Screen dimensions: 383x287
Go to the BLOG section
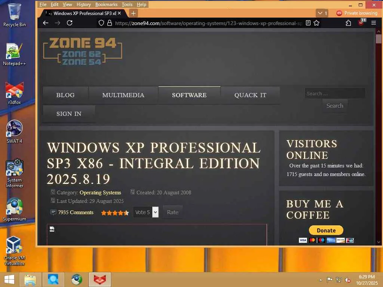[x=65, y=95]
